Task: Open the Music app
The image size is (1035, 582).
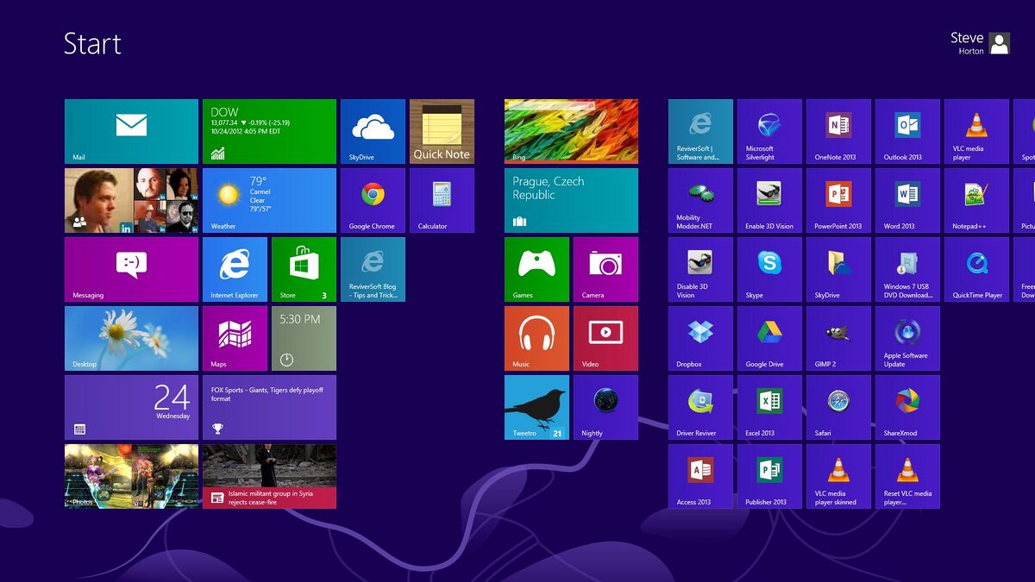Action: tap(536, 338)
